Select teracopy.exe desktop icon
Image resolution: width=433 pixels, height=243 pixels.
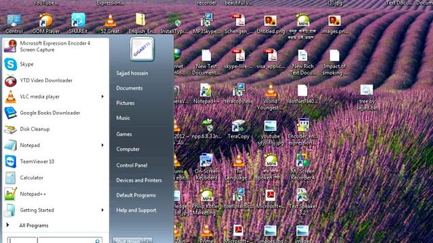[238, 94]
